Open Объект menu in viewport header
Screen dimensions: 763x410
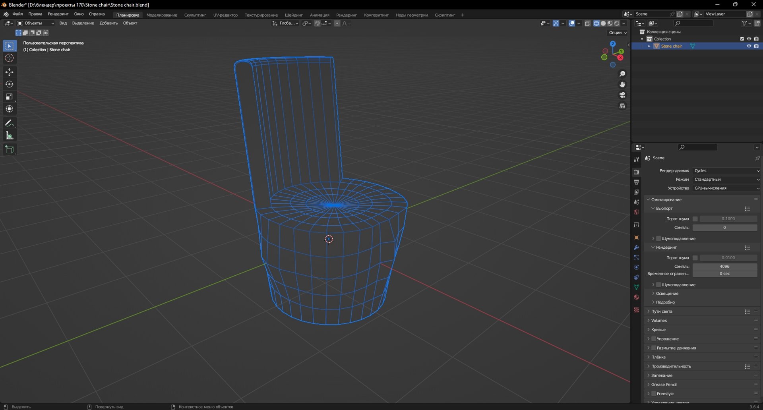[x=130, y=23]
